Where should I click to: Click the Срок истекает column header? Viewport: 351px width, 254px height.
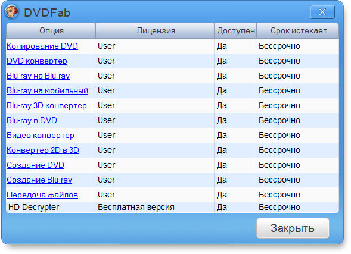tap(298, 30)
